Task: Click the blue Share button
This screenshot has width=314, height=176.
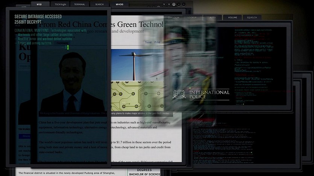Action: coord(24,136)
